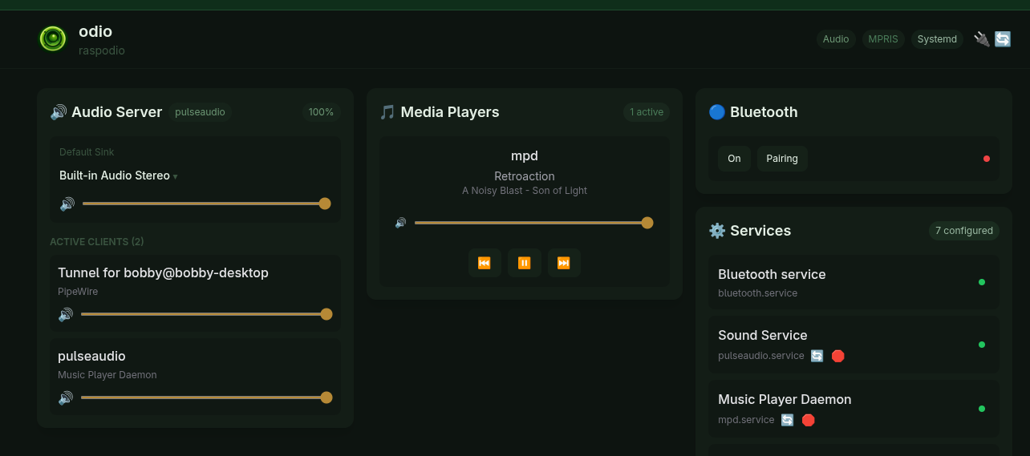Click the Bluetooth red status dot

pos(987,159)
